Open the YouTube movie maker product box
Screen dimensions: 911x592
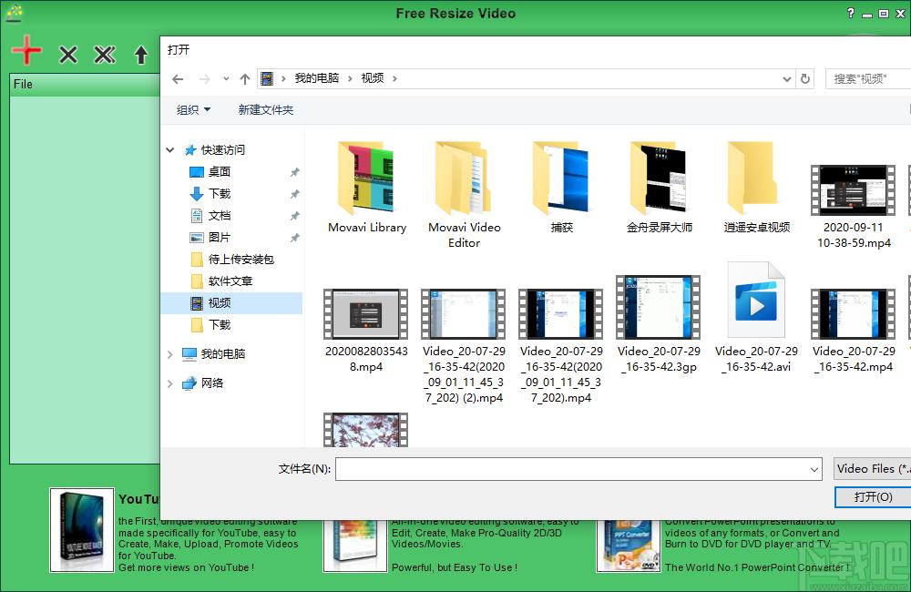click(x=82, y=530)
